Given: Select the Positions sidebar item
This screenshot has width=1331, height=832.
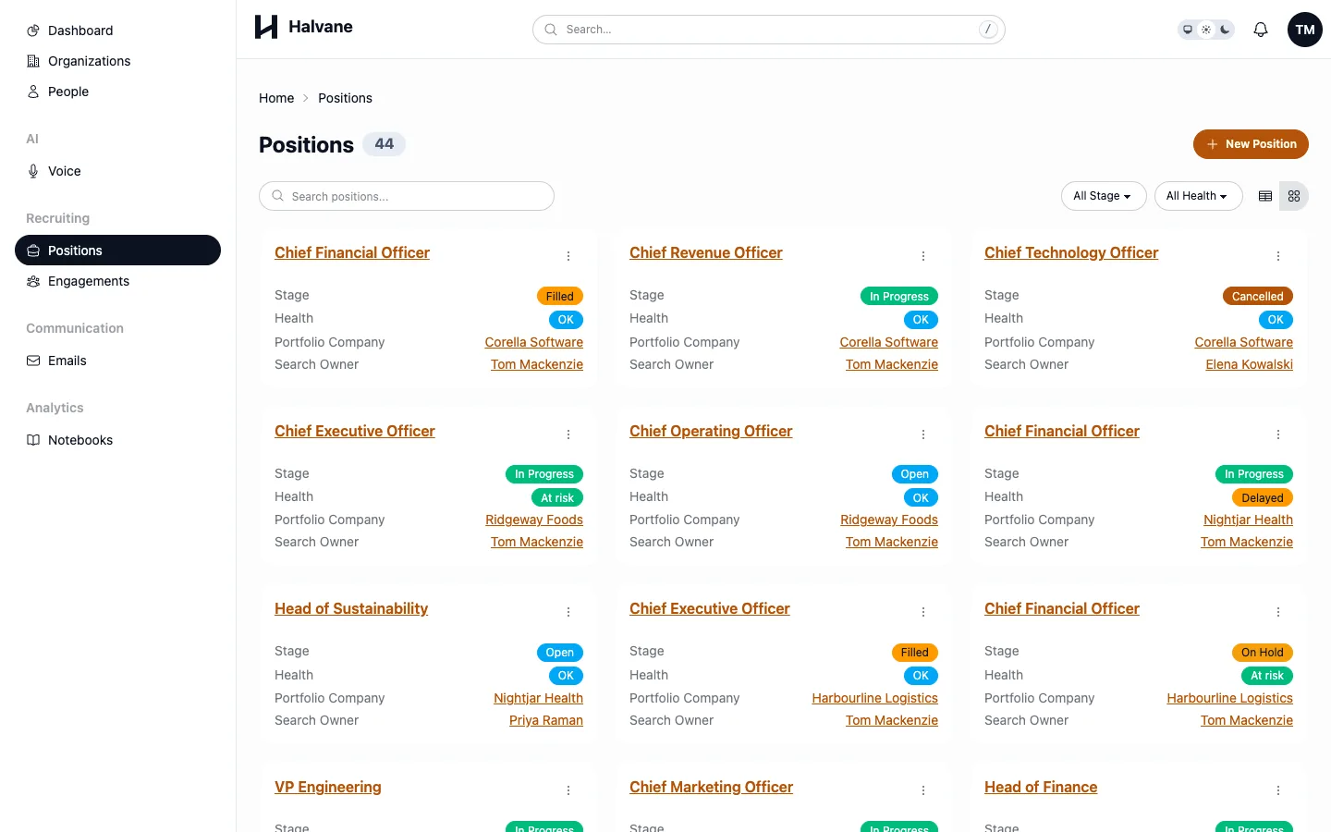Looking at the screenshot, I should coord(117,251).
